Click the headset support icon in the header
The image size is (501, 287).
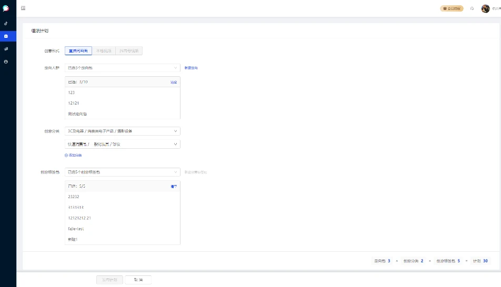click(x=472, y=8)
